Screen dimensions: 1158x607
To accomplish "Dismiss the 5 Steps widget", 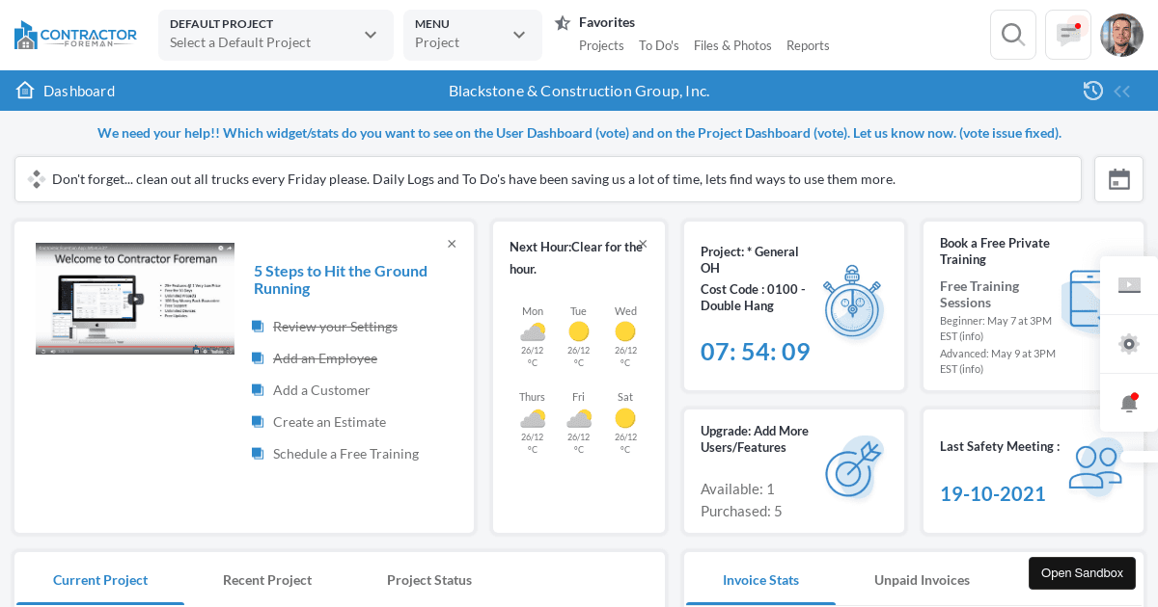I will pyautogui.click(x=452, y=244).
